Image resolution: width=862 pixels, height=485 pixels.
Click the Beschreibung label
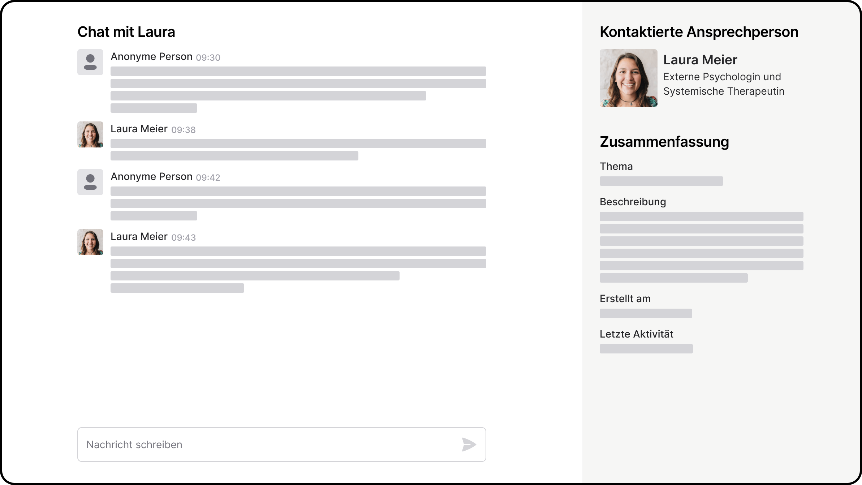pos(633,202)
